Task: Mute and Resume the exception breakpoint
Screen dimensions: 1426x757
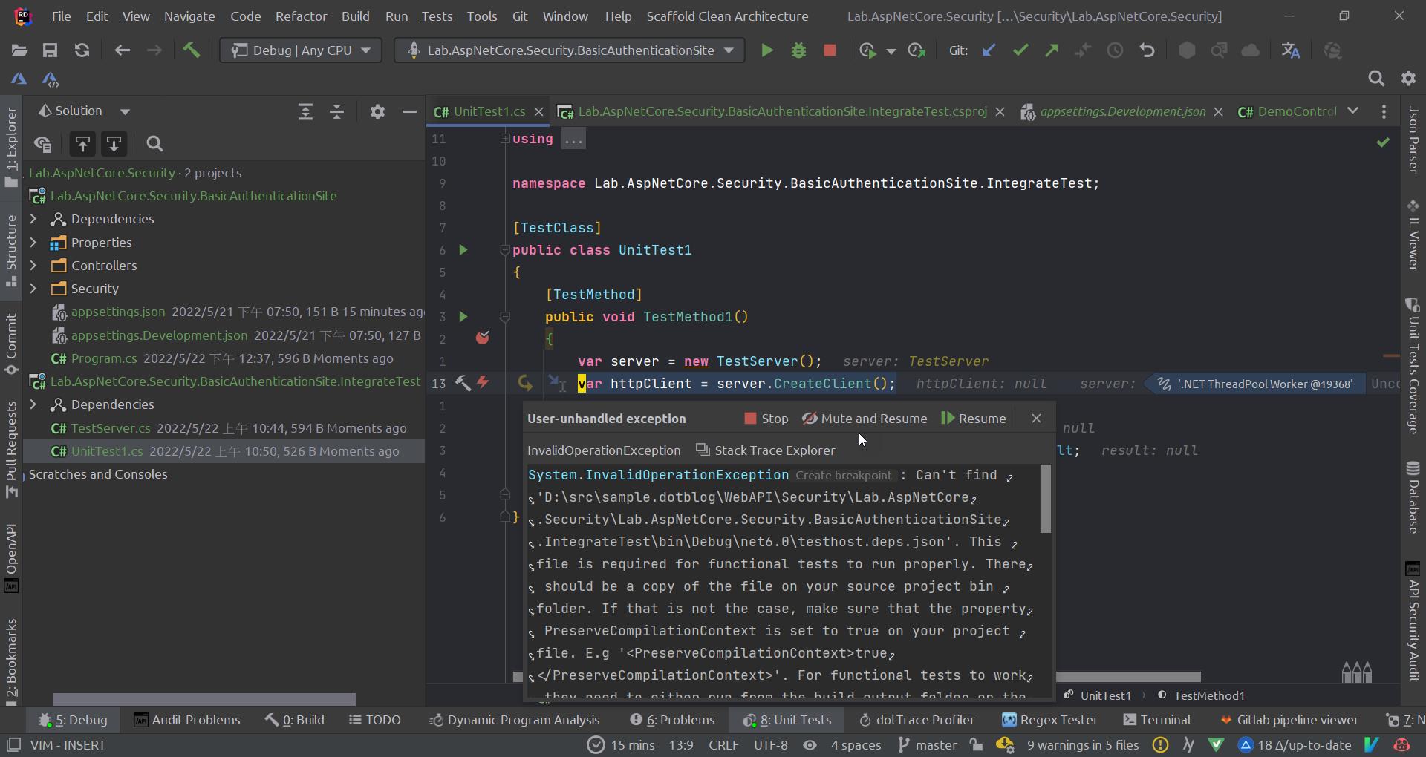Action: coord(865,419)
